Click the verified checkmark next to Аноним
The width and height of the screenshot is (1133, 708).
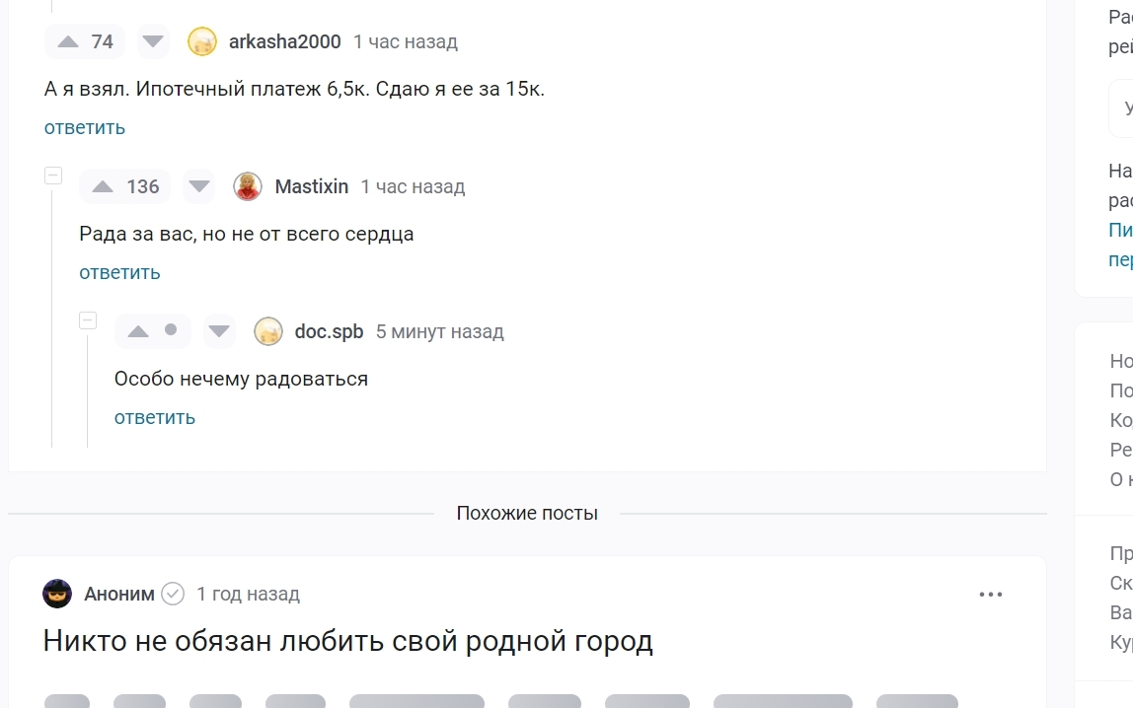point(173,594)
